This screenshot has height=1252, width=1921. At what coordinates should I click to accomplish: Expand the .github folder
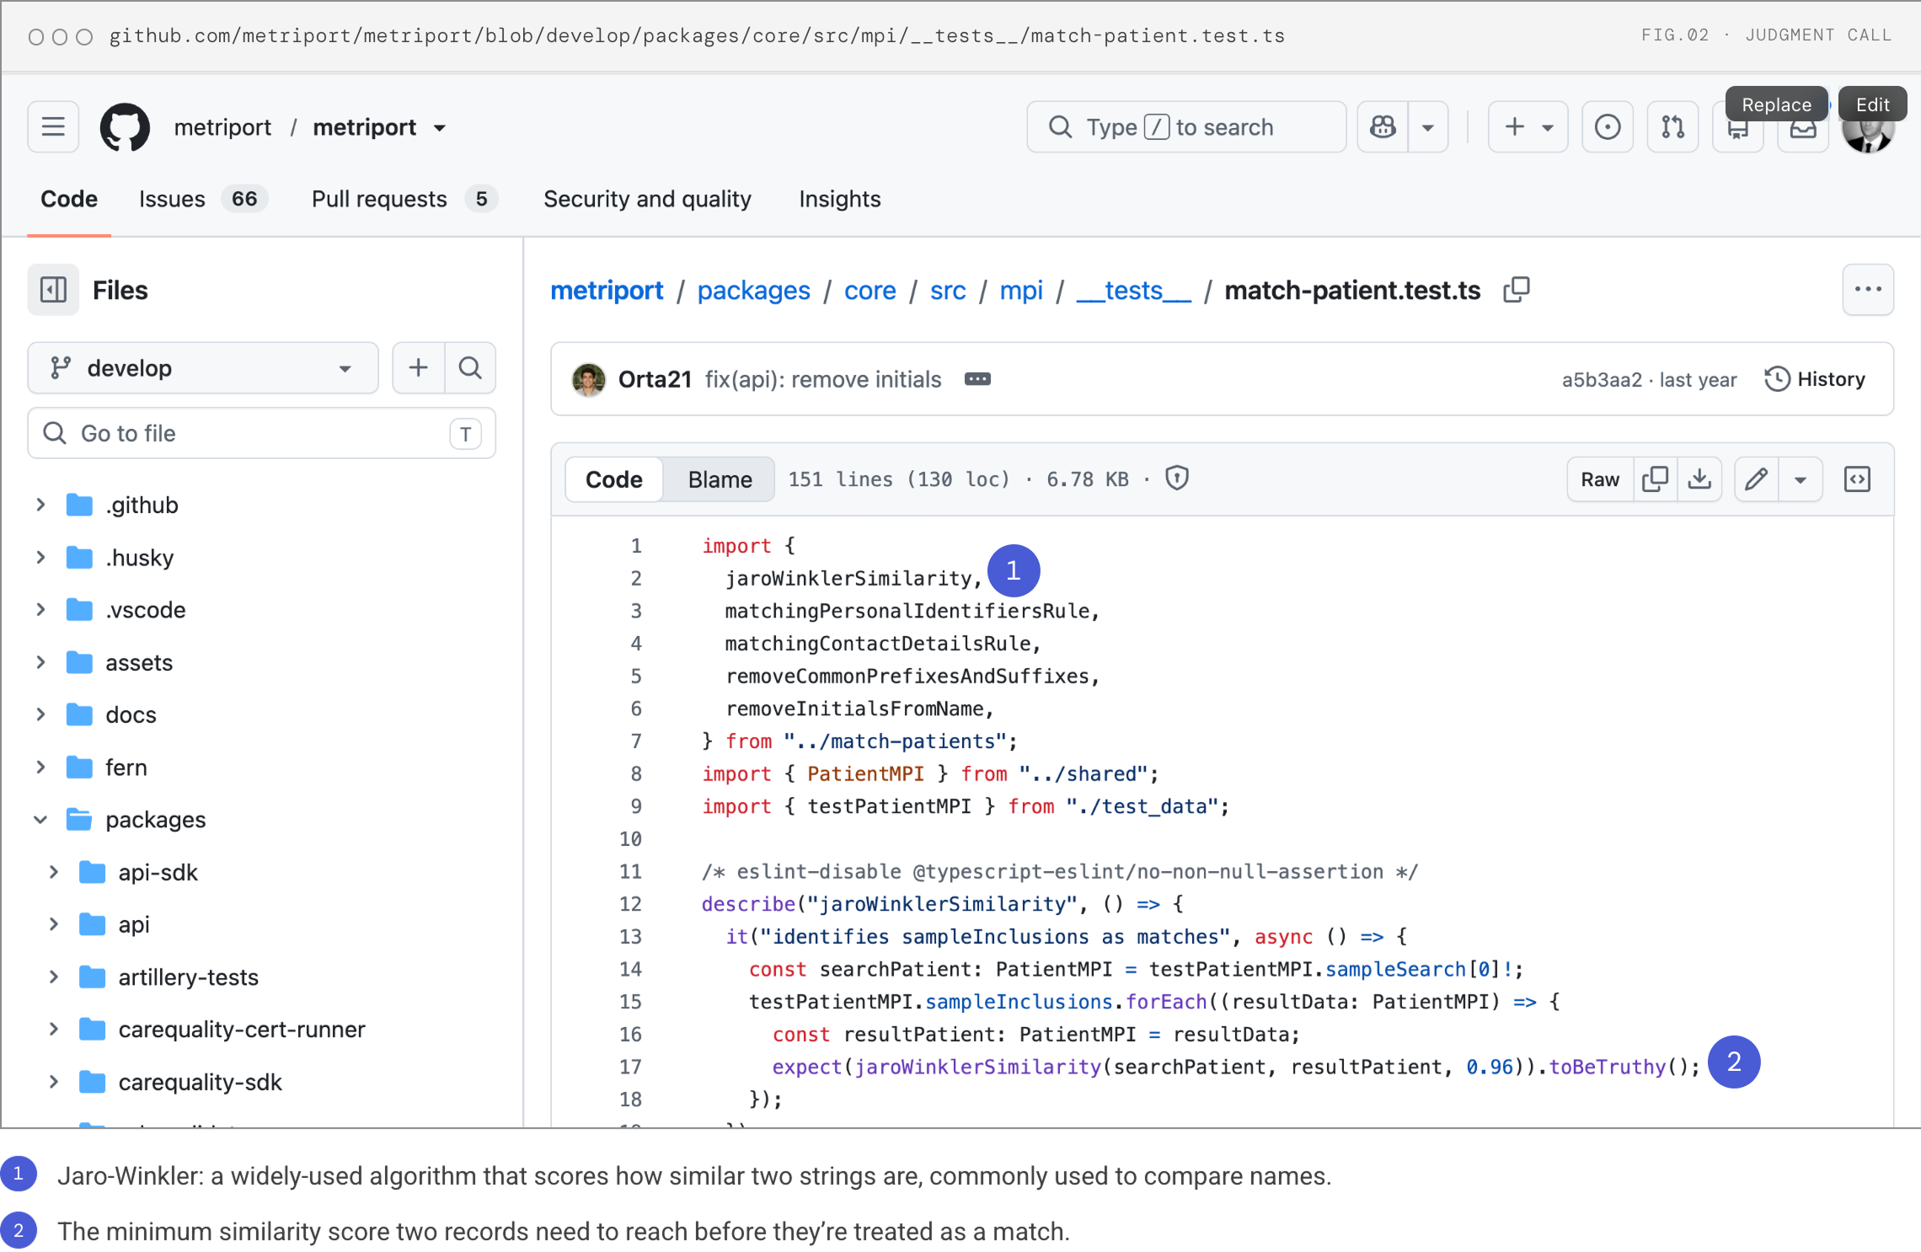[40, 505]
